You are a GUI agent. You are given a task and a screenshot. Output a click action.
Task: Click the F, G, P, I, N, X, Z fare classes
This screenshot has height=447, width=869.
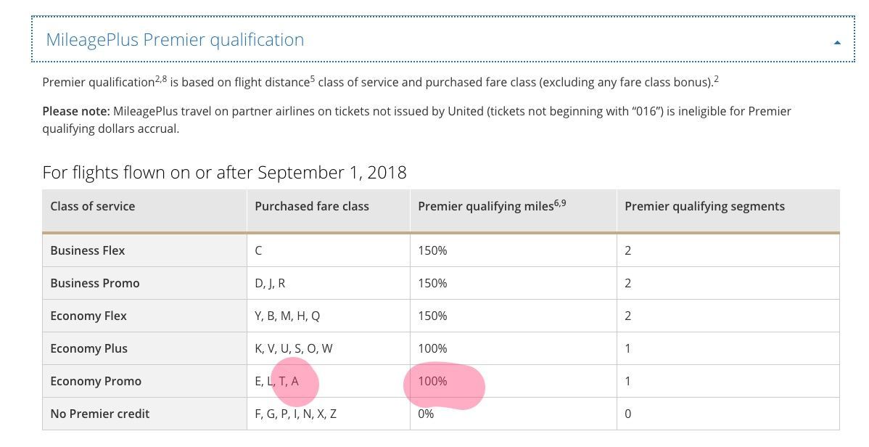[295, 414]
